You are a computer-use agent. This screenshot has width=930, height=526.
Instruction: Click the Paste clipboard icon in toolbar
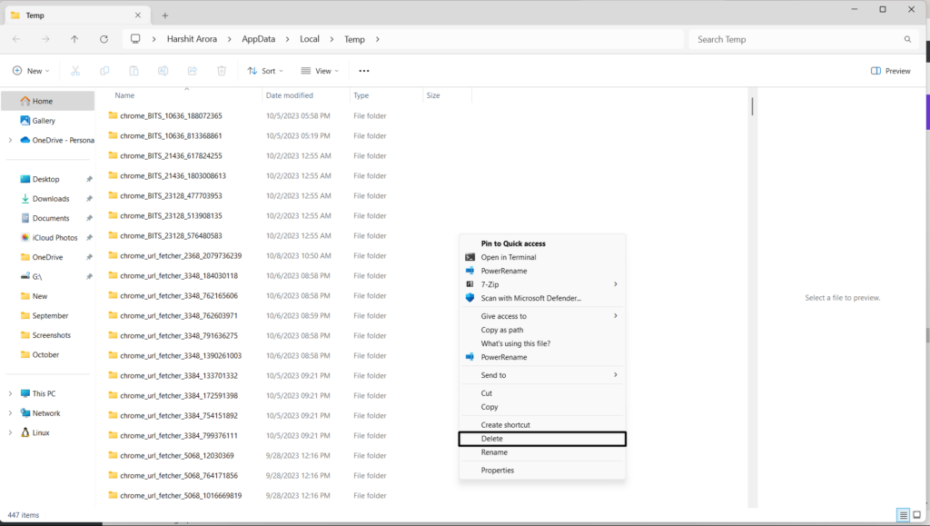pyautogui.click(x=134, y=71)
